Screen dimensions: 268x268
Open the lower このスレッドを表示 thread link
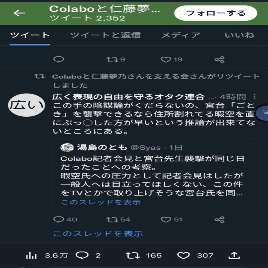[98, 233]
